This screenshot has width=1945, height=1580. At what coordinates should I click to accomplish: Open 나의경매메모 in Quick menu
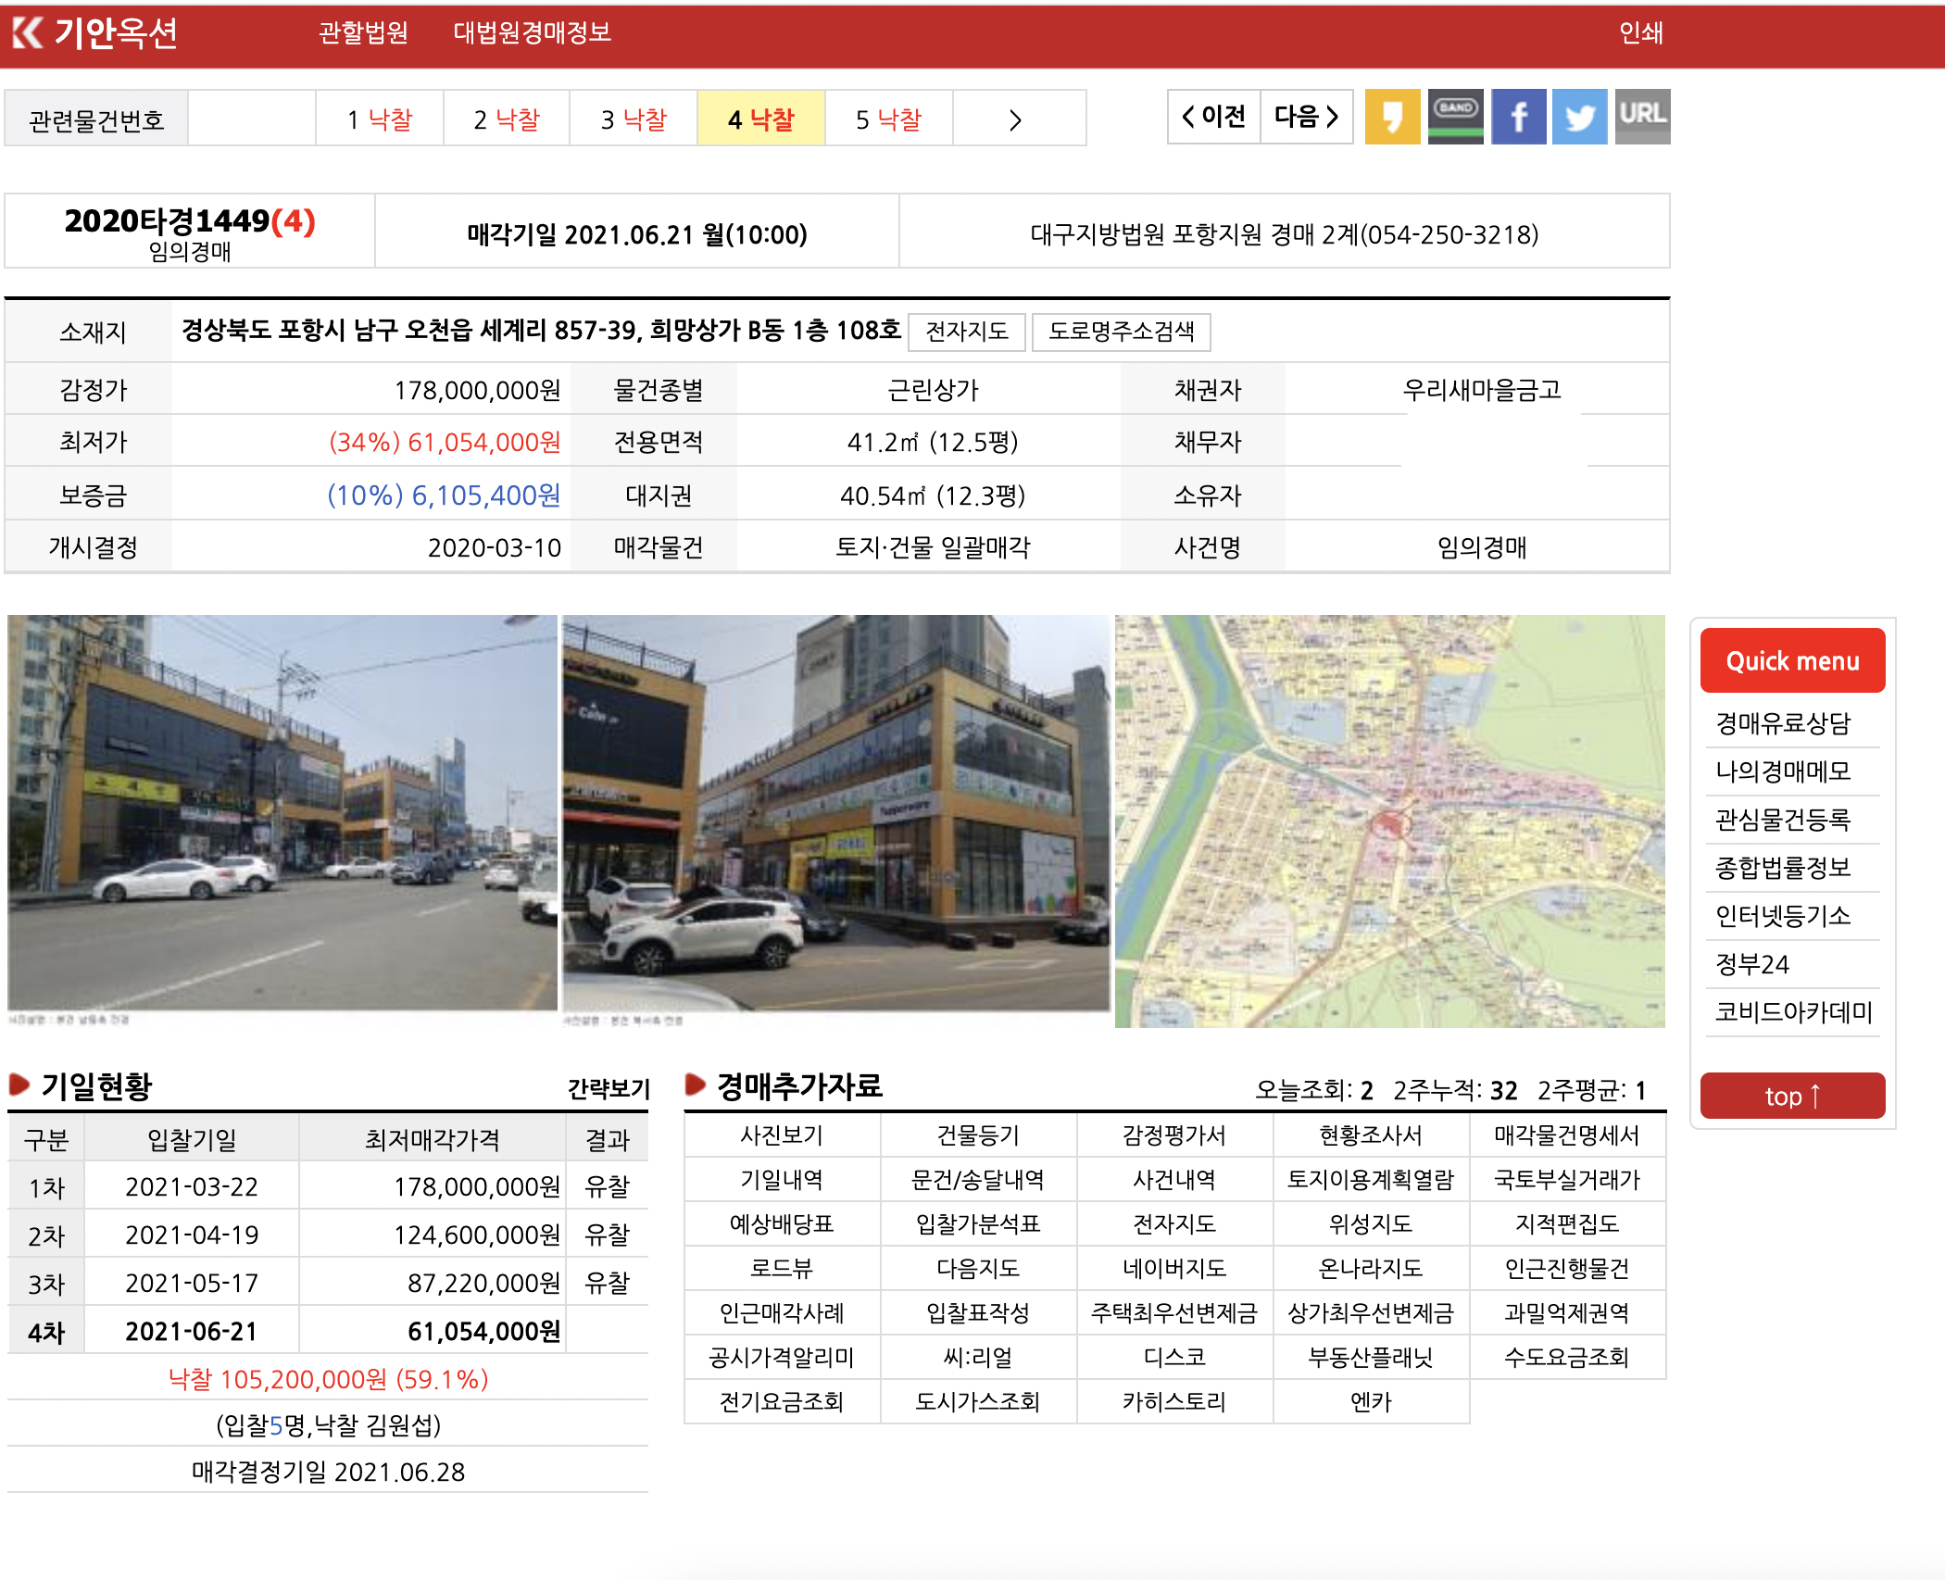pos(1783,771)
